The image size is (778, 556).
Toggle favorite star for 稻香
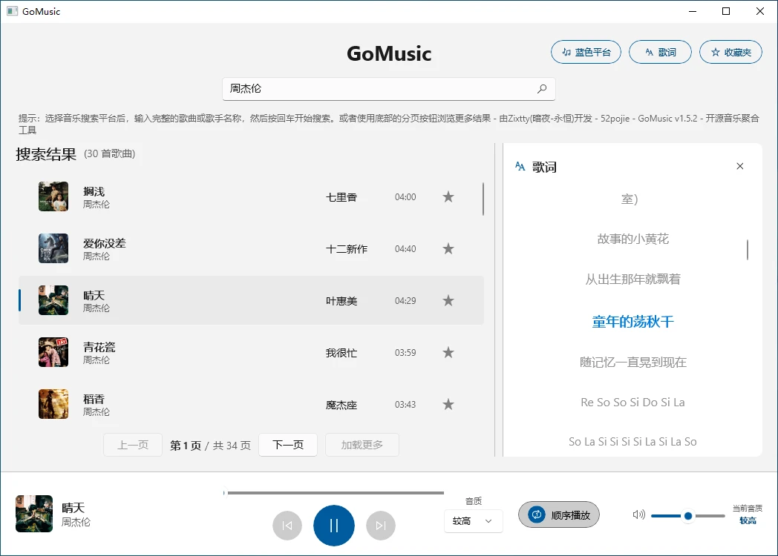[448, 405]
